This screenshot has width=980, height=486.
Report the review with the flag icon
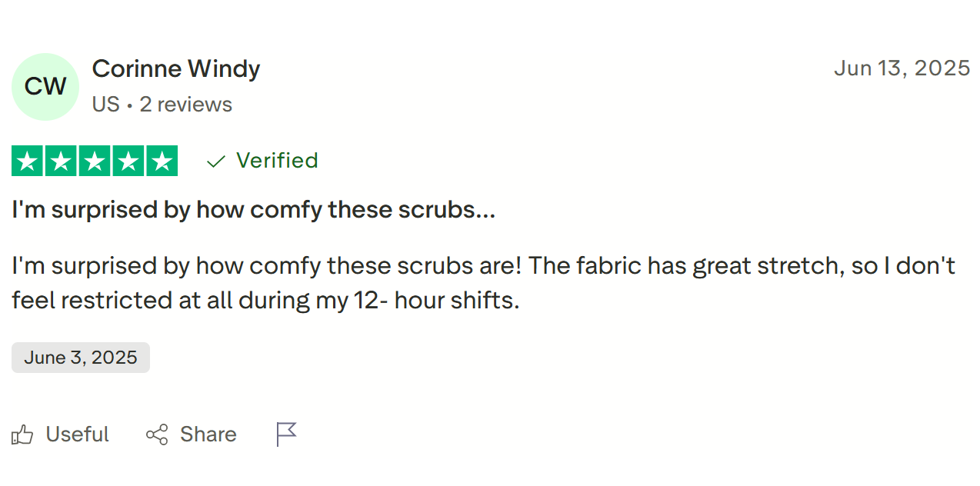[286, 434]
